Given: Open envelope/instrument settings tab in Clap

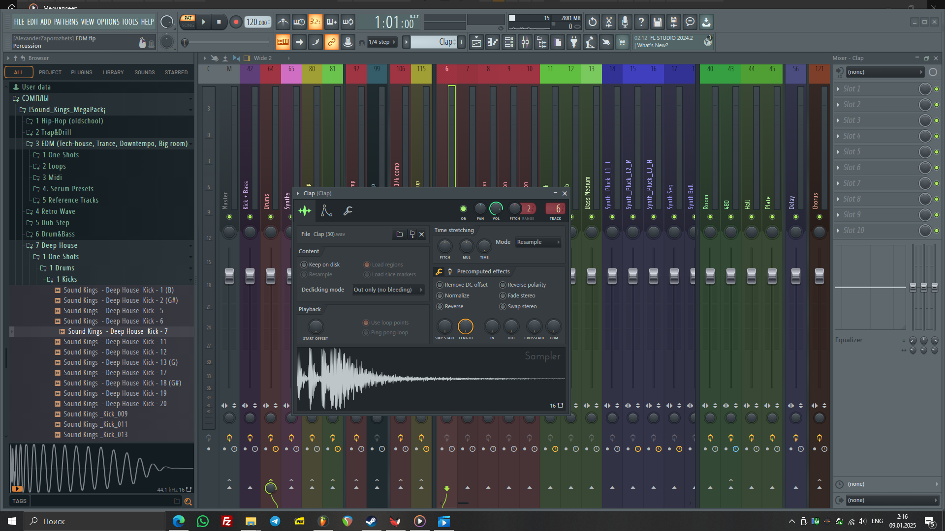Looking at the screenshot, I should pos(326,211).
